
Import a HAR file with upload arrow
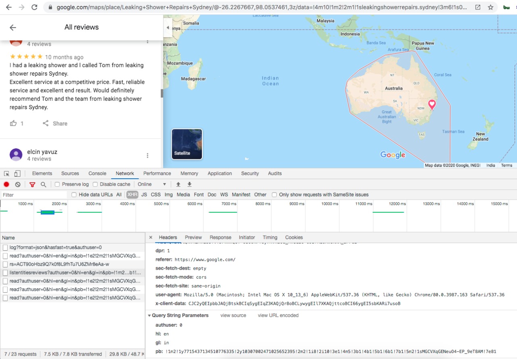pos(178,184)
